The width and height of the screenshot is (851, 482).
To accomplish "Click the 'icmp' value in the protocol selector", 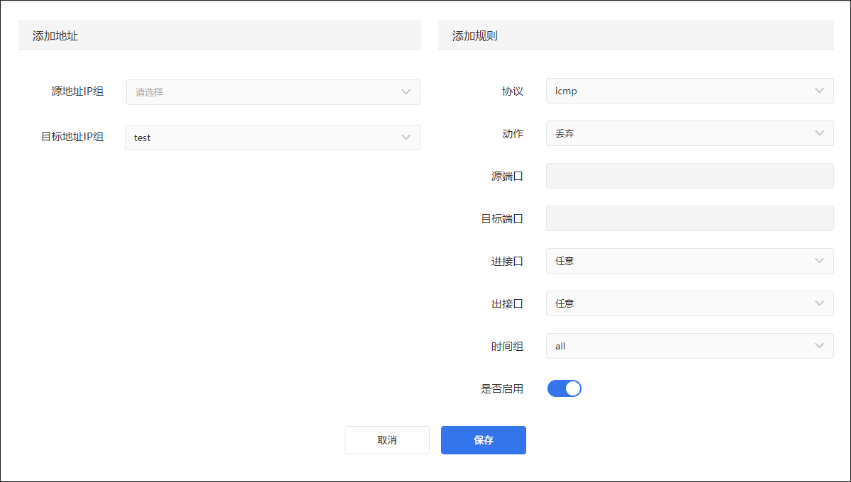I will [x=566, y=91].
